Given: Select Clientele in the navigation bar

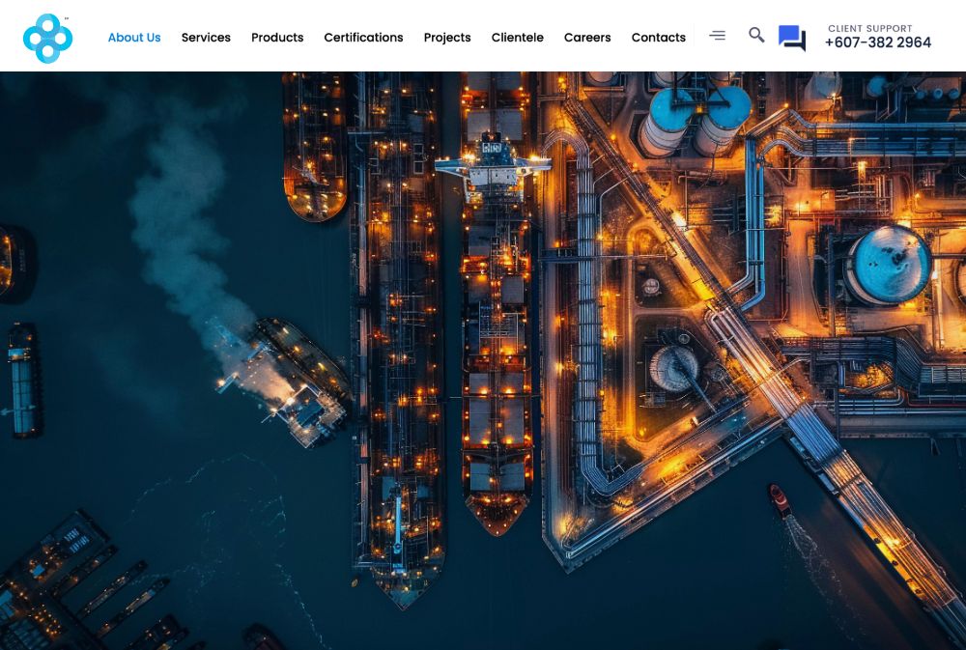Looking at the screenshot, I should tap(517, 38).
